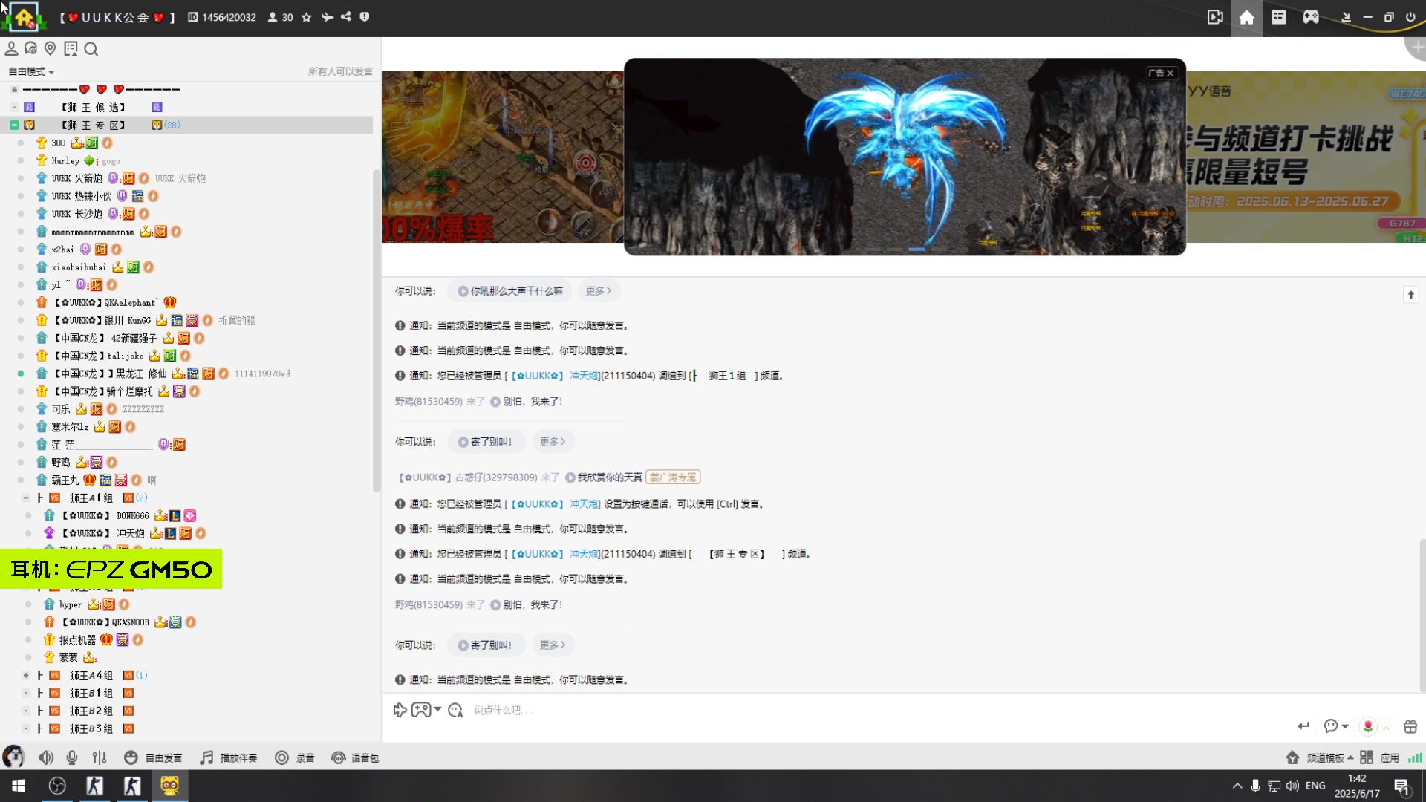Image resolution: width=1426 pixels, height=802 pixels.
Task: Select the 狮王B2组 channel
Action: 91,711
